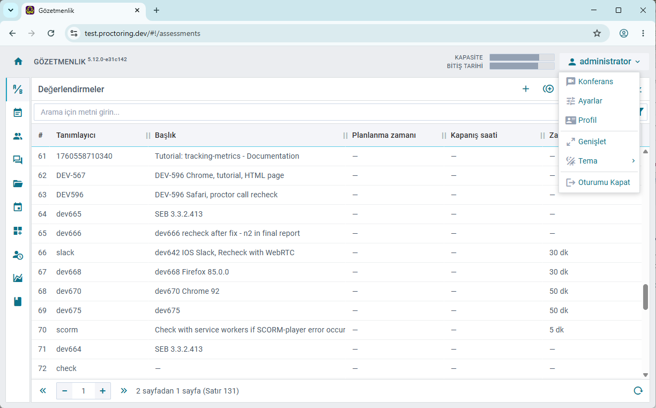Sort by Kapanış saati column header
This screenshot has width=656, height=408.
pyautogui.click(x=474, y=135)
